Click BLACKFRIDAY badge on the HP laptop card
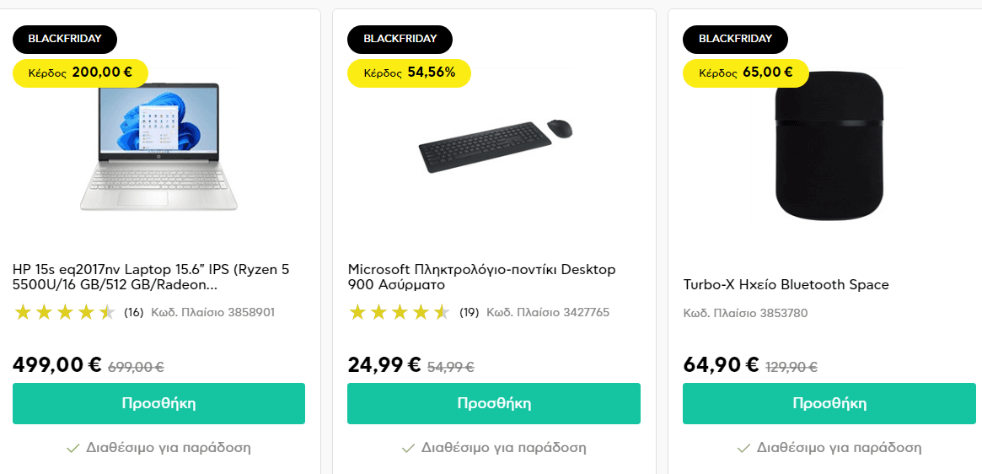 [65, 39]
